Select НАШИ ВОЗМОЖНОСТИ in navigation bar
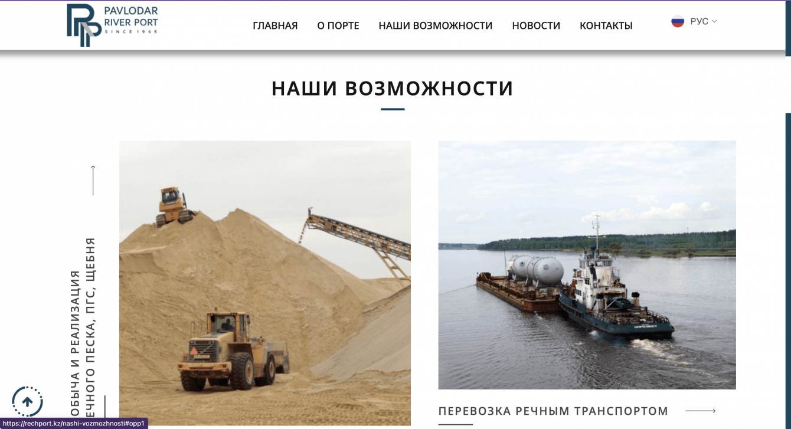 pos(436,25)
